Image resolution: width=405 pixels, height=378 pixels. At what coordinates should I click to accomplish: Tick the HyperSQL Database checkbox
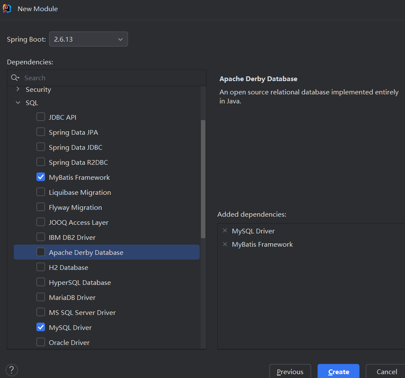tap(41, 282)
